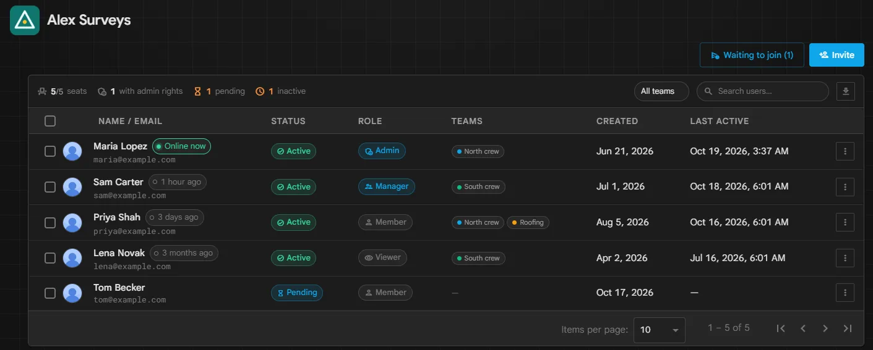Screen dimensions: 873x350
Task: Click Priya Shah's avatar icon
Action: point(72,222)
